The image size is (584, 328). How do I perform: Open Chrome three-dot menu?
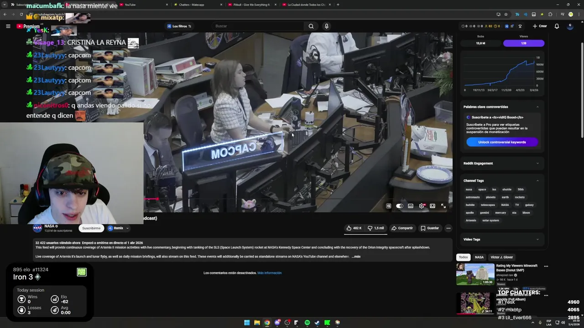coord(578,15)
